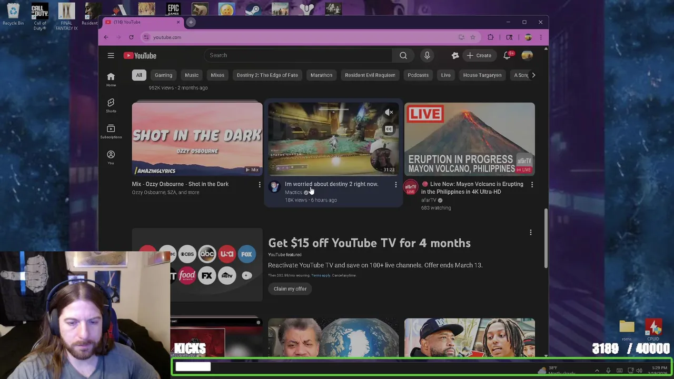The height and width of the screenshot is (379, 674).
Task: Start voice search with microphone icon
Action: 427,55
